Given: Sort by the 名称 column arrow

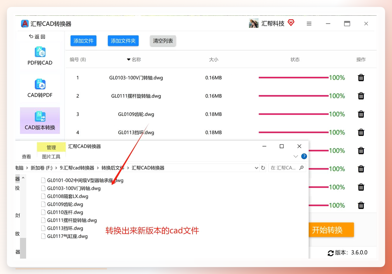Looking at the screenshot, I should point(129,60).
